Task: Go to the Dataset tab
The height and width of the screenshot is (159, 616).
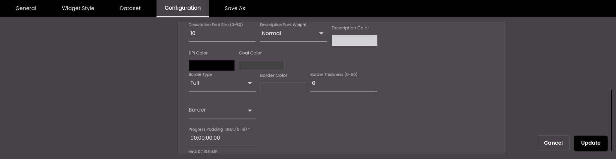Action: tap(130, 8)
